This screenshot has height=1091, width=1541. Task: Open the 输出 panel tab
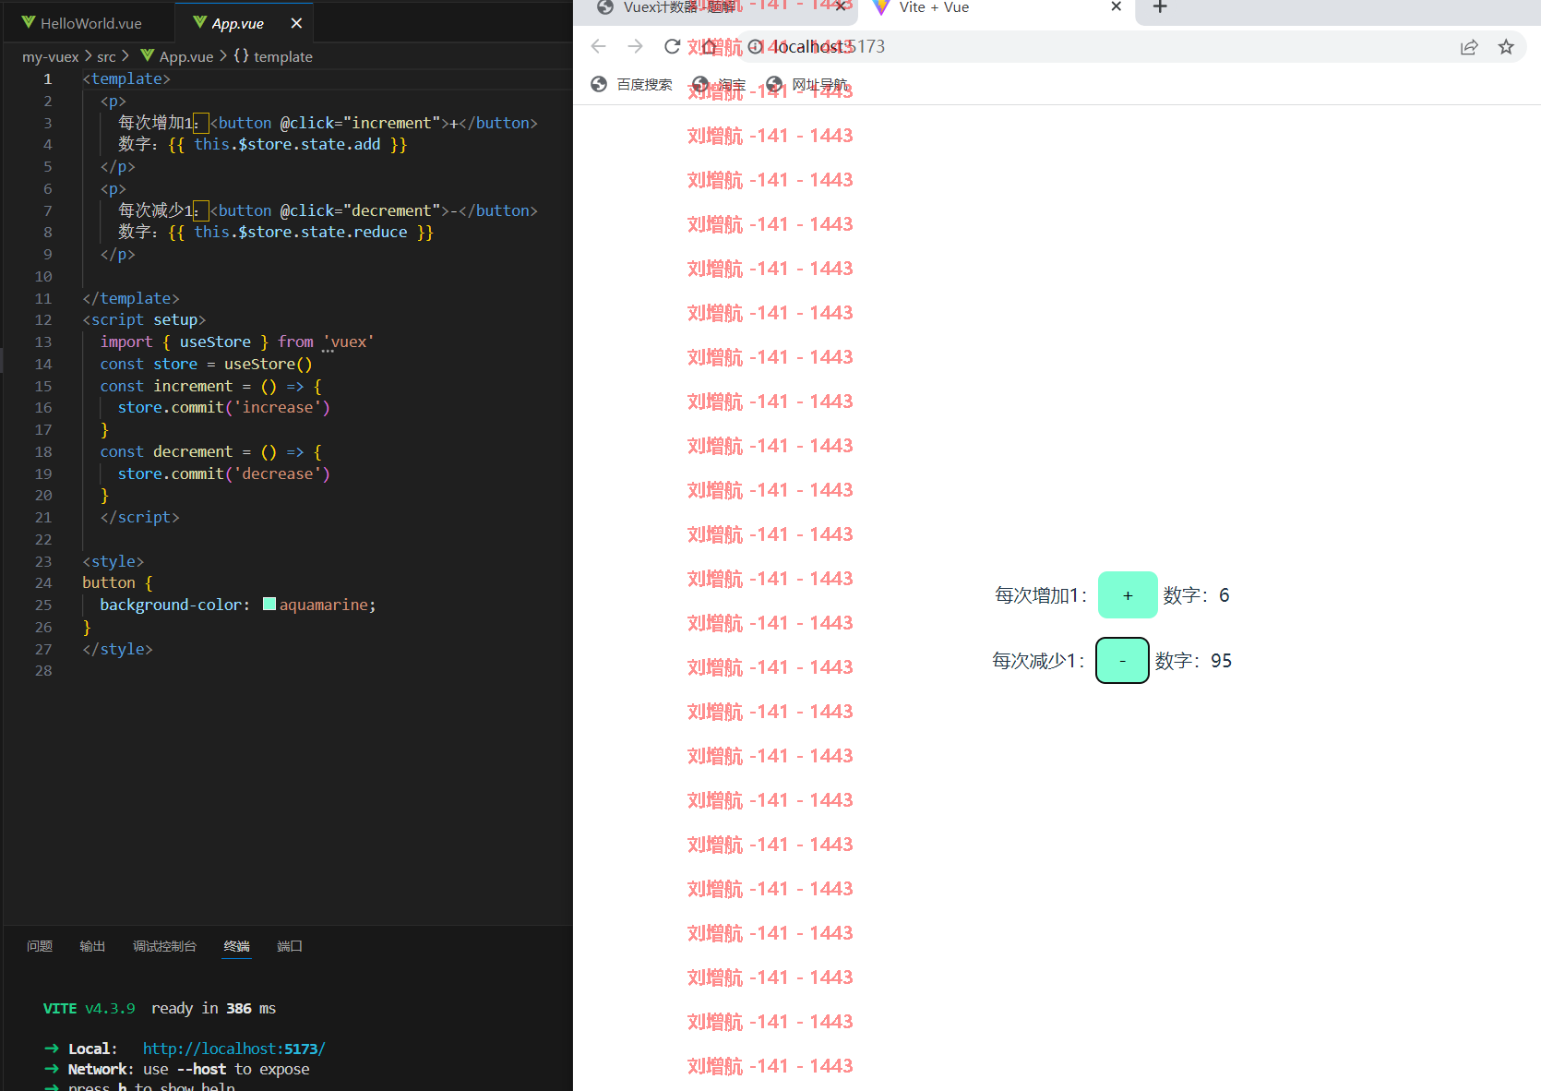click(92, 946)
